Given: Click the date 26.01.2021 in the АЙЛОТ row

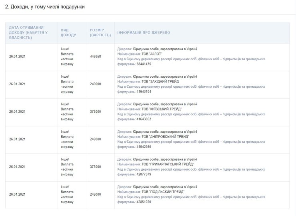Looking at the screenshot, I should click(x=17, y=57).
